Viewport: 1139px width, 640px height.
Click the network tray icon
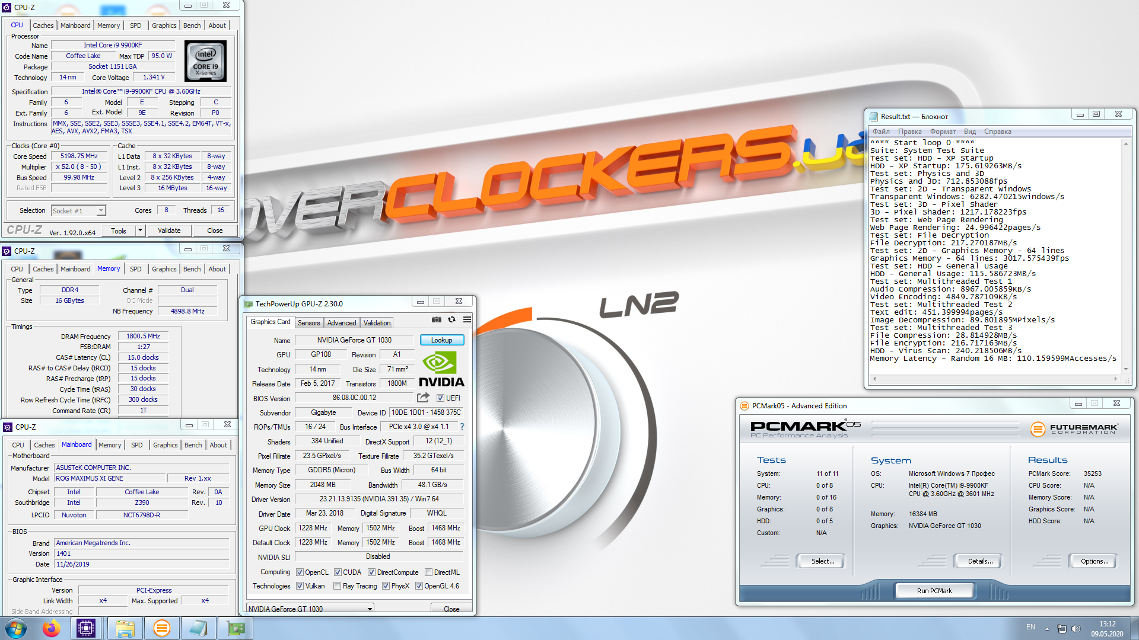1062,628
